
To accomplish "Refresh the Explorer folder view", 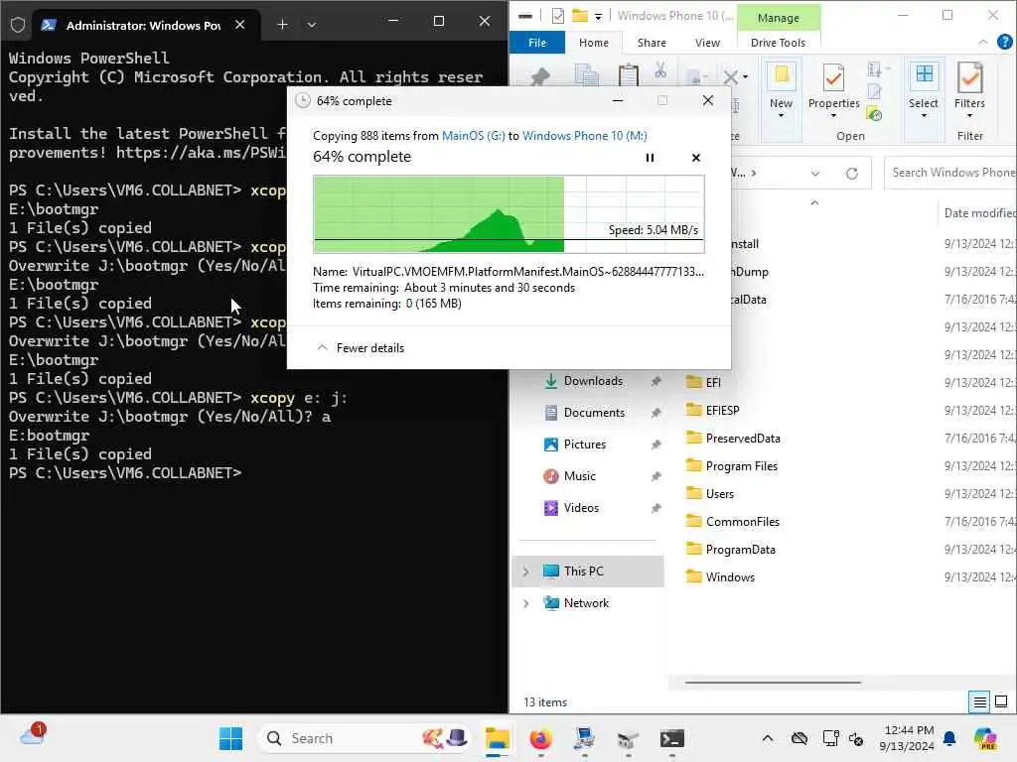I will (x=851, y=173).
